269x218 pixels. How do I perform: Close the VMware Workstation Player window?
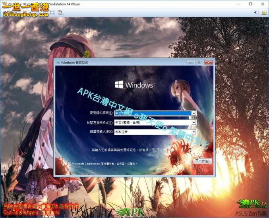(263, 4)
